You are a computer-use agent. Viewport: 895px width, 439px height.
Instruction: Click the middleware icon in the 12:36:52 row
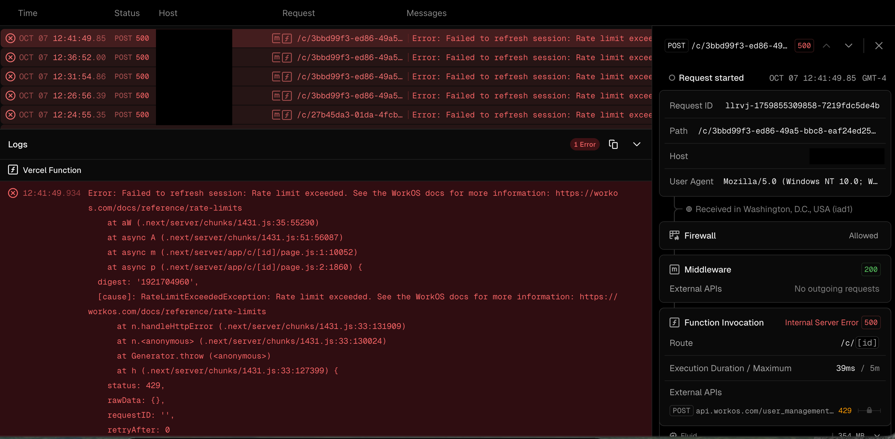276,57
